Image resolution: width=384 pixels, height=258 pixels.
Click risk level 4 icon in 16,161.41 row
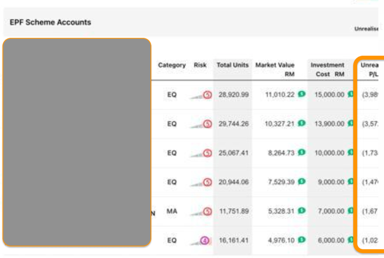tap(204, 240)
